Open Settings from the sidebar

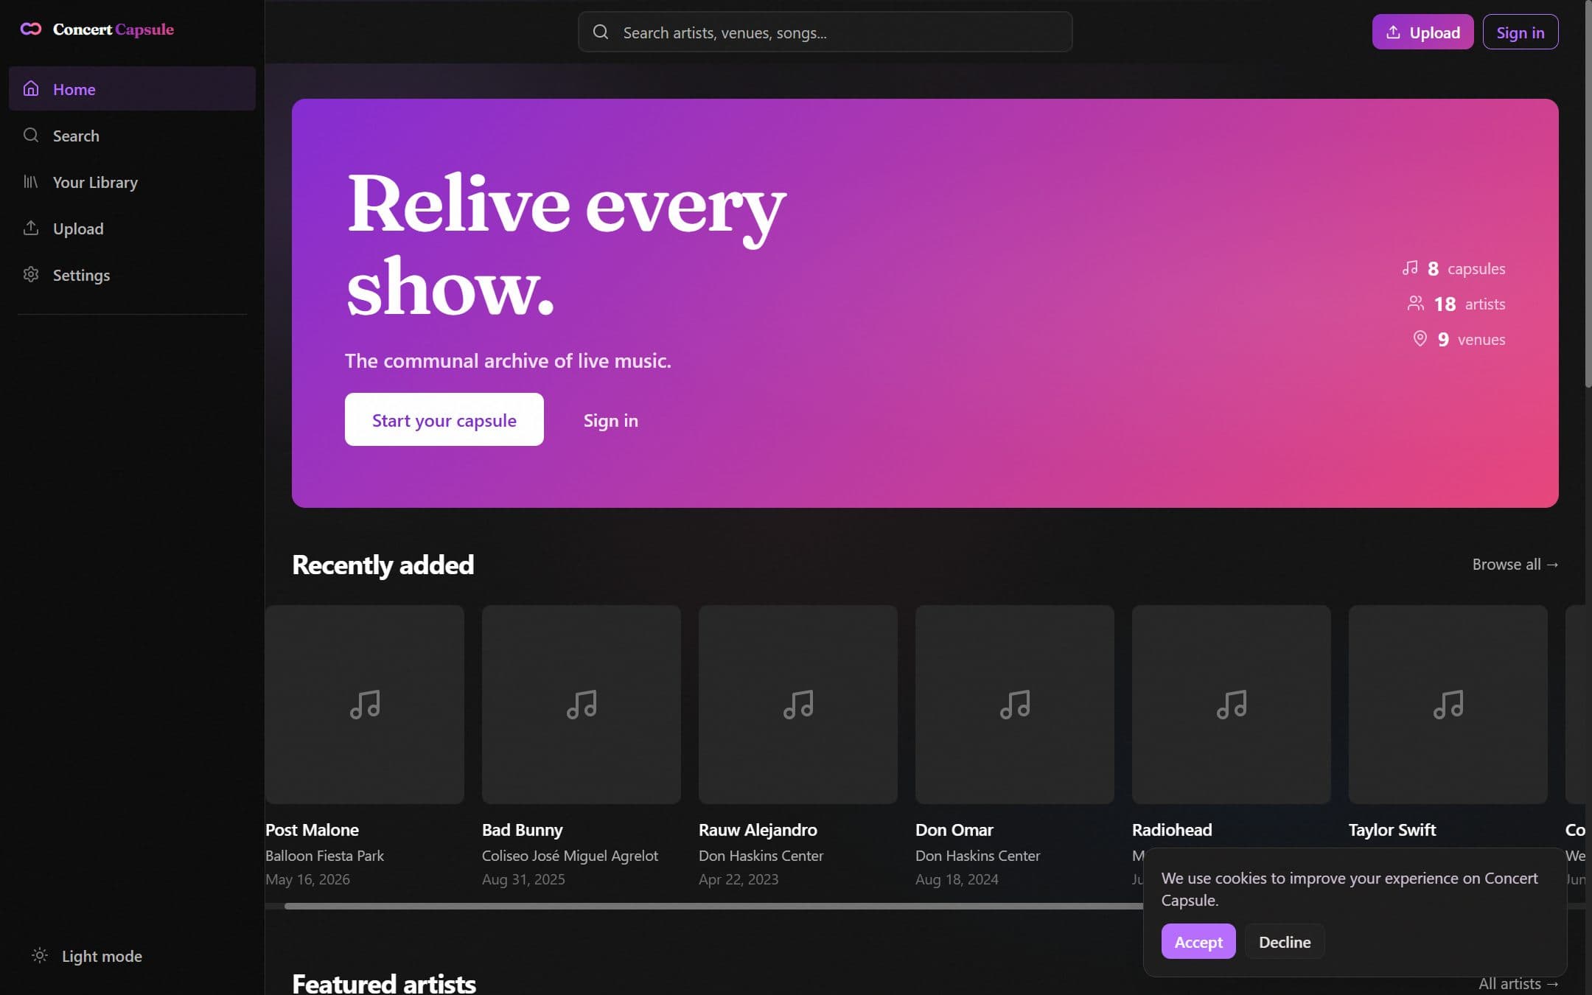tap(132, 274)
